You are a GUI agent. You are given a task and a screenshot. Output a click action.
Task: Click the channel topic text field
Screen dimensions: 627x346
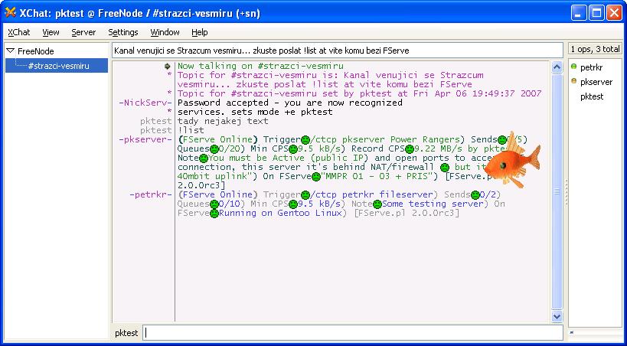(337, 50)
